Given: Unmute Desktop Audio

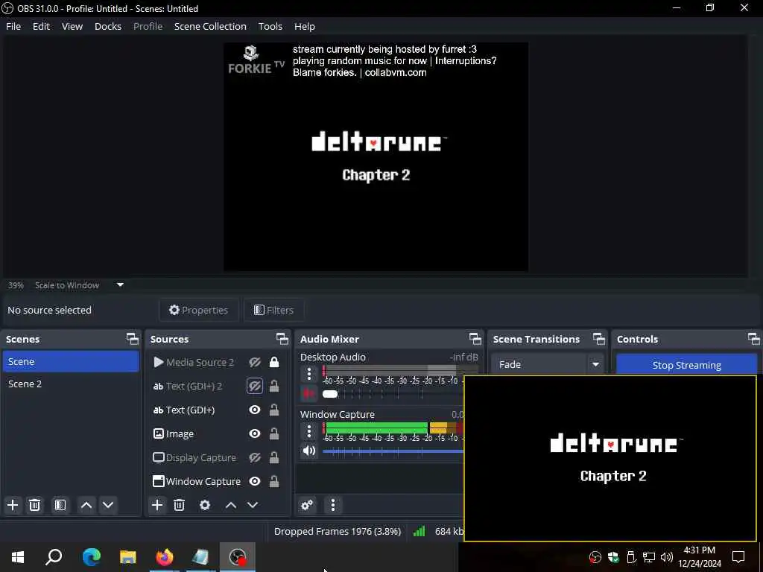Looking at the screenshot, I should pyautogui.click(x=309, y=393).
